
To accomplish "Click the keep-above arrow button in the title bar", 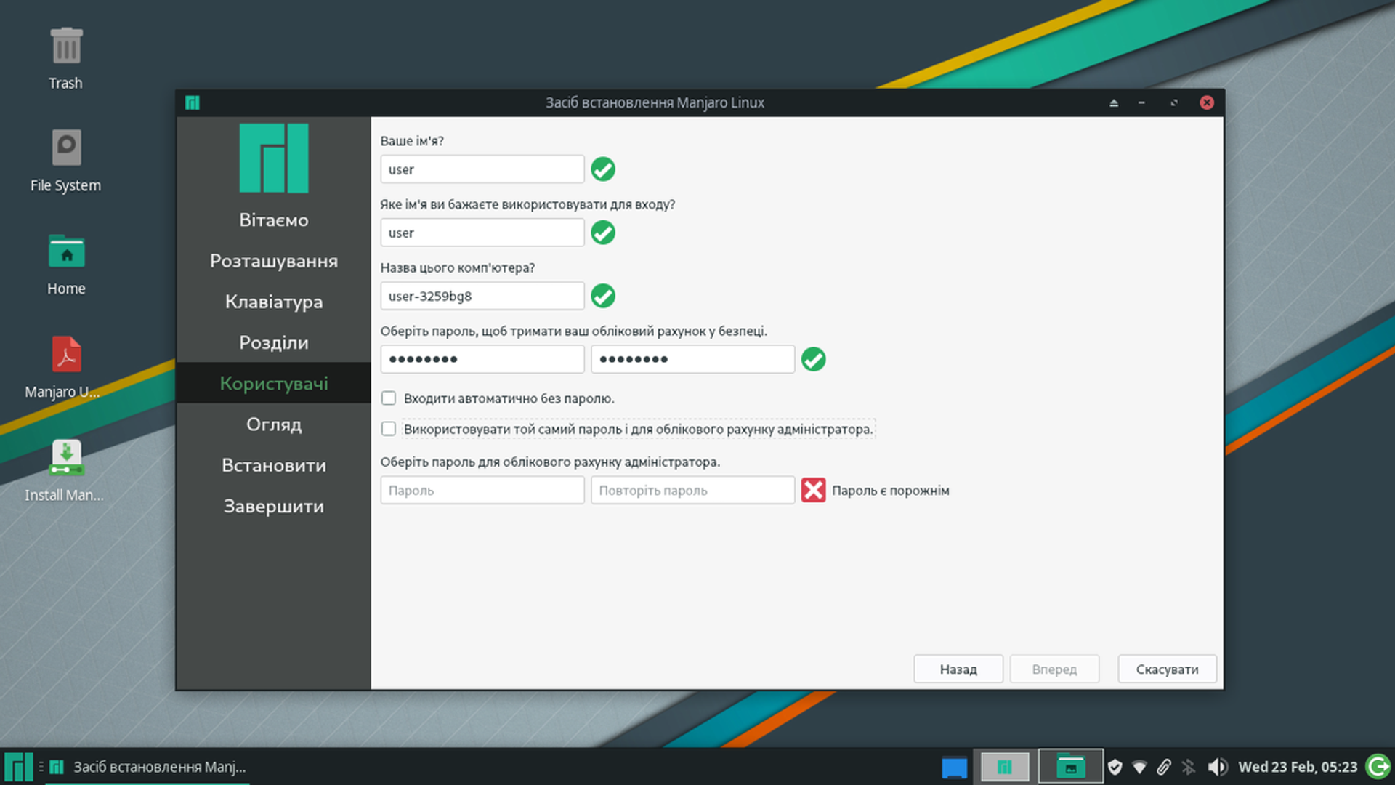I will [1114, 102].
